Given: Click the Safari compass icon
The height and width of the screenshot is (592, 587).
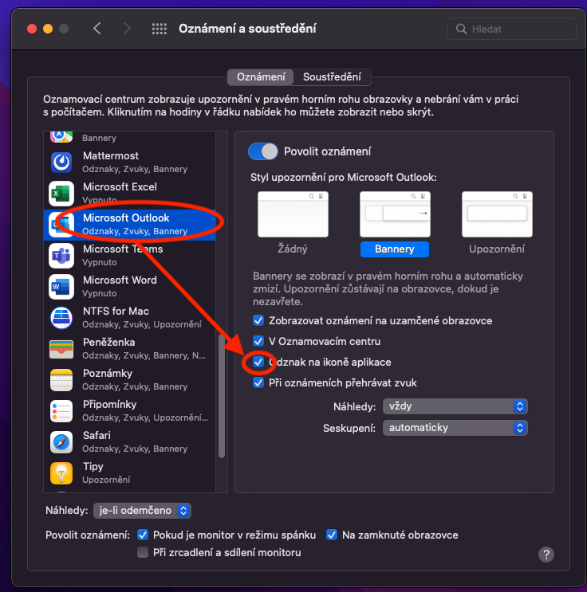Looking at the screenshot, I should pos(61,441).
